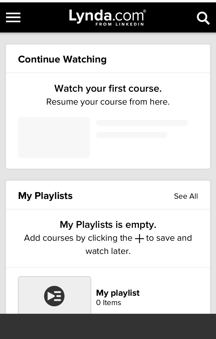
Task: Tap the playlist play icon
Action: tap(54, 296)
